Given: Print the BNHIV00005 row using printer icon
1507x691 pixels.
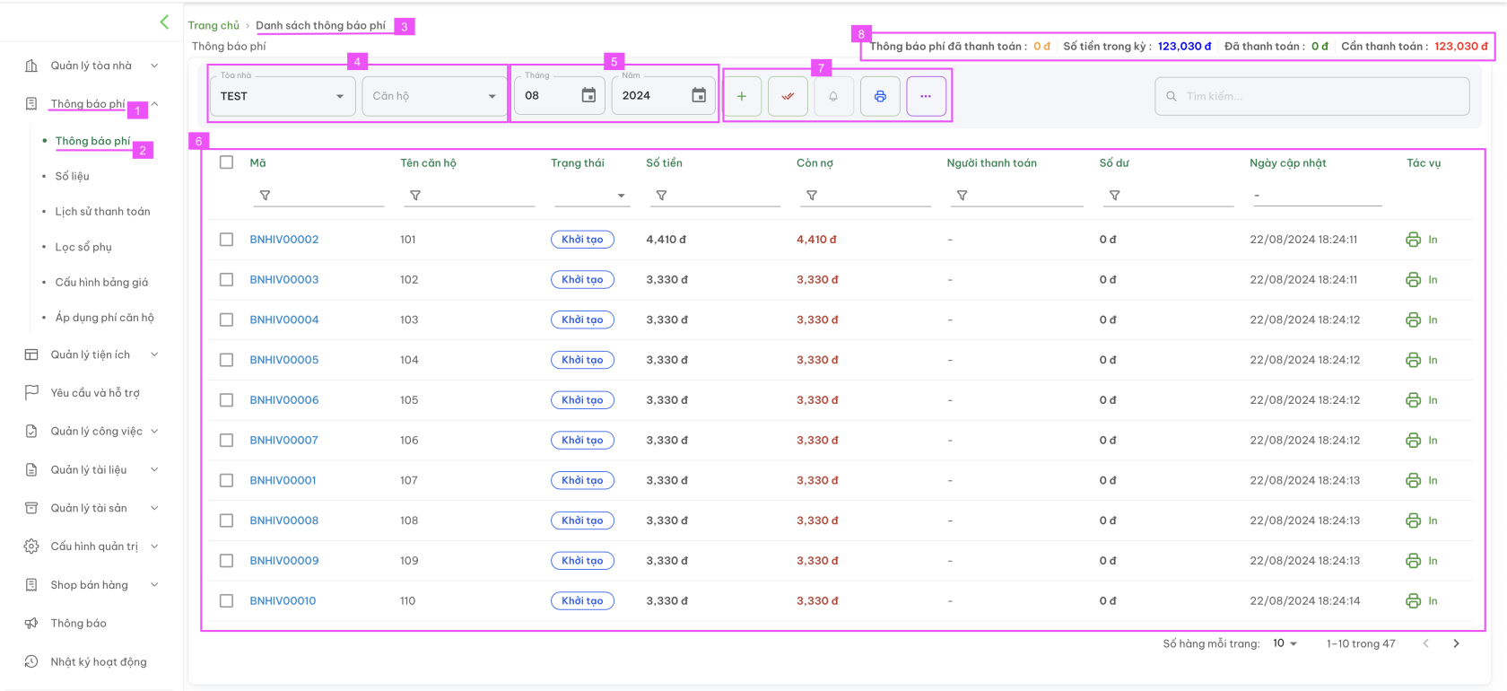Looking at the screenshot, I should coord(1413,360).
